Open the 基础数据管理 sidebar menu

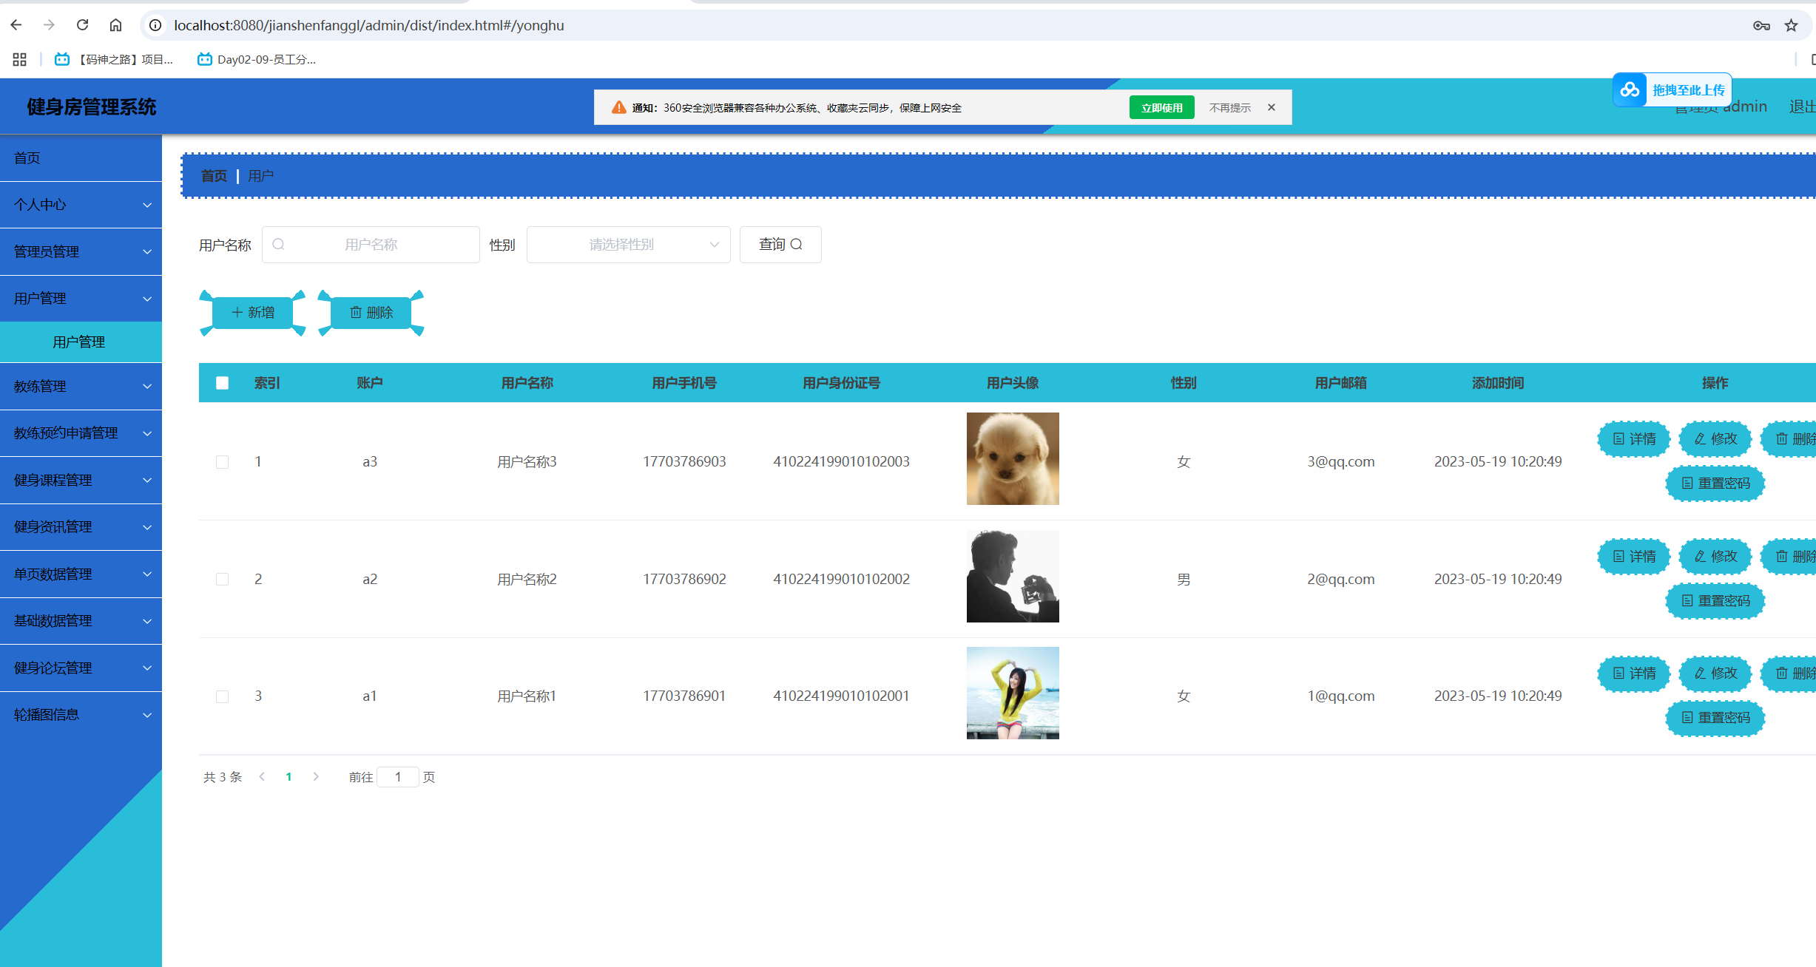81,621
